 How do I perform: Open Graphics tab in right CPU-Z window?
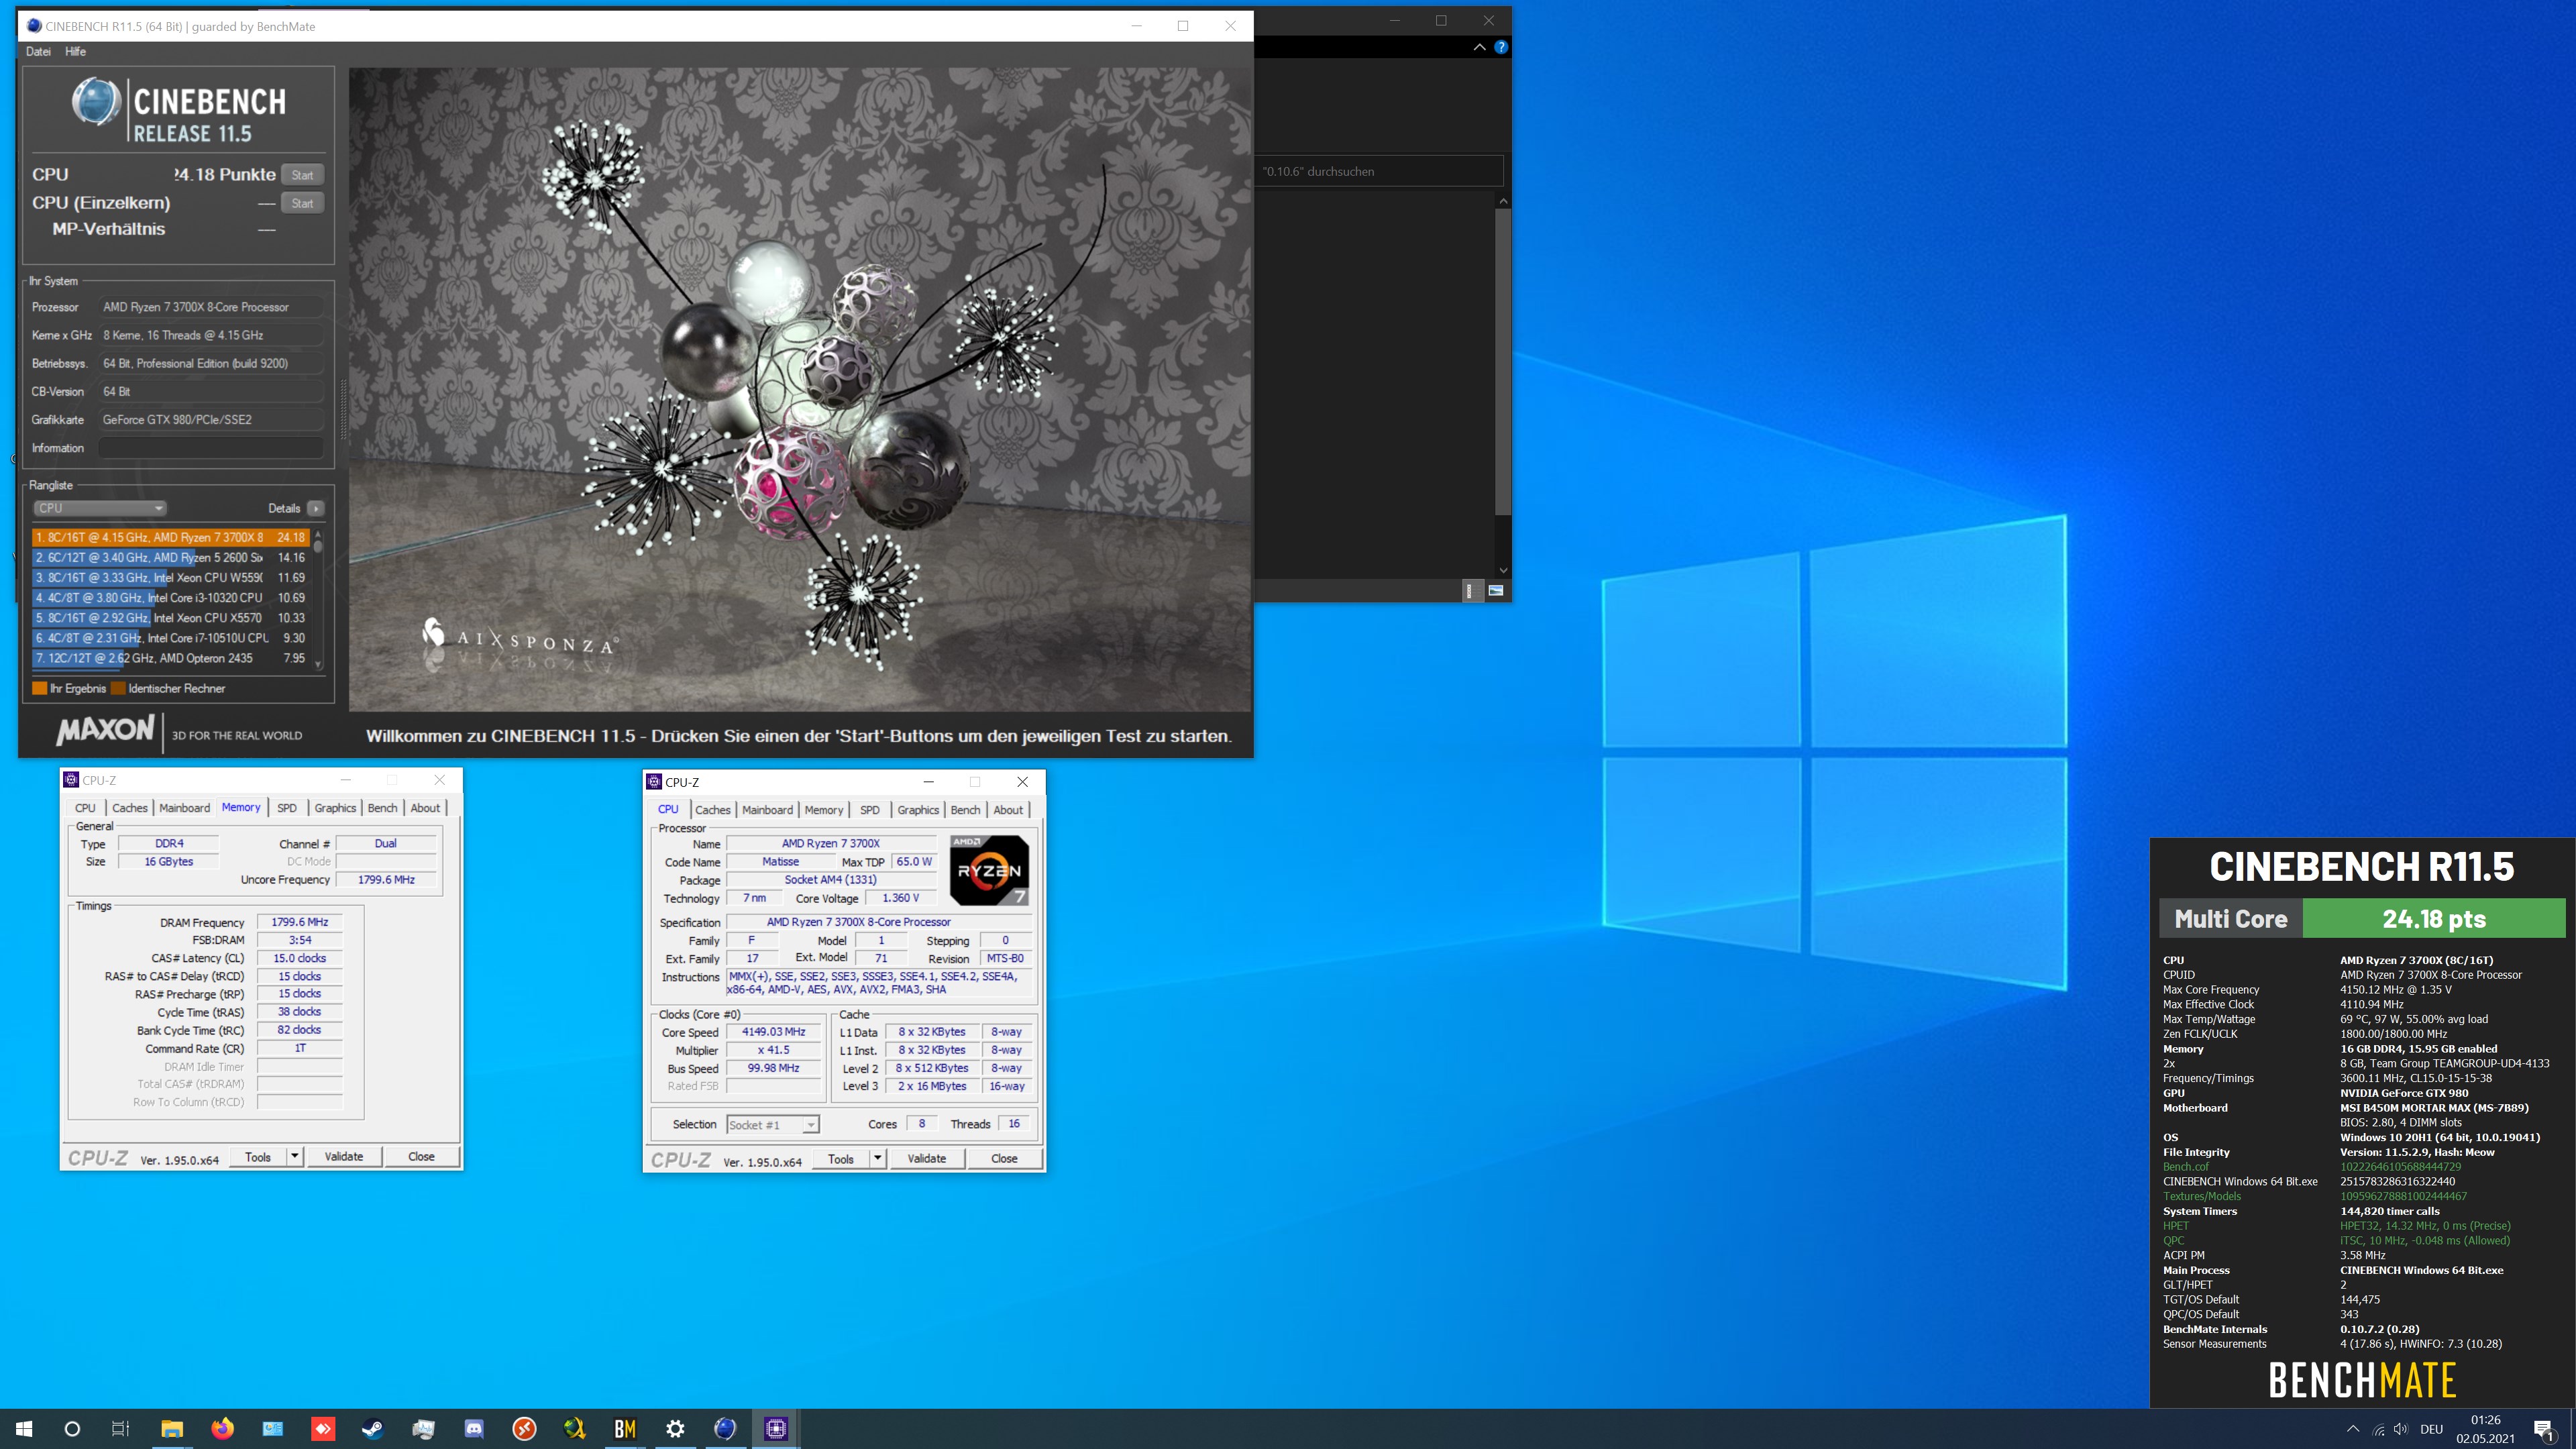pos(918,810)
